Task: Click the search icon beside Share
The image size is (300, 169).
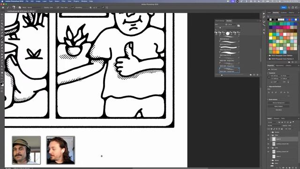Action: tap(289, 8)
